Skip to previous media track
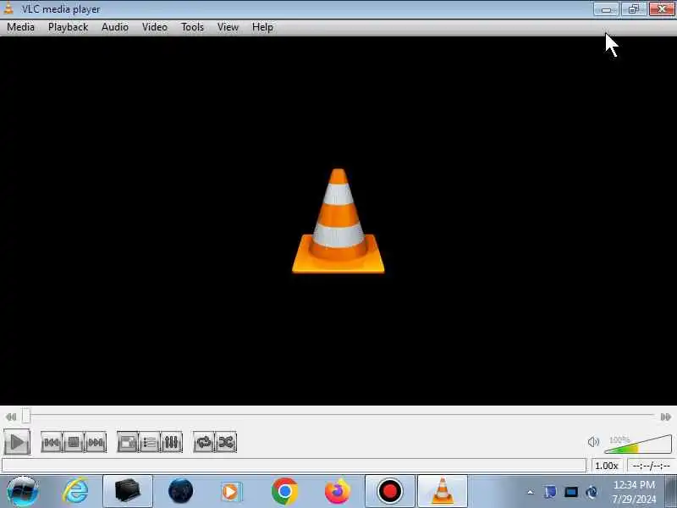The image size is (677, 508). tap(52, 442)
